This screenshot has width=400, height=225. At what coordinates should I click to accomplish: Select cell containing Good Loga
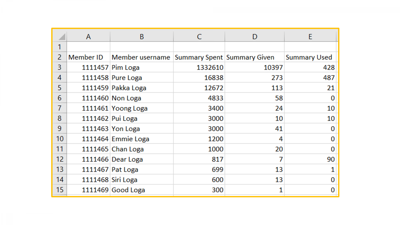point(141,190)
